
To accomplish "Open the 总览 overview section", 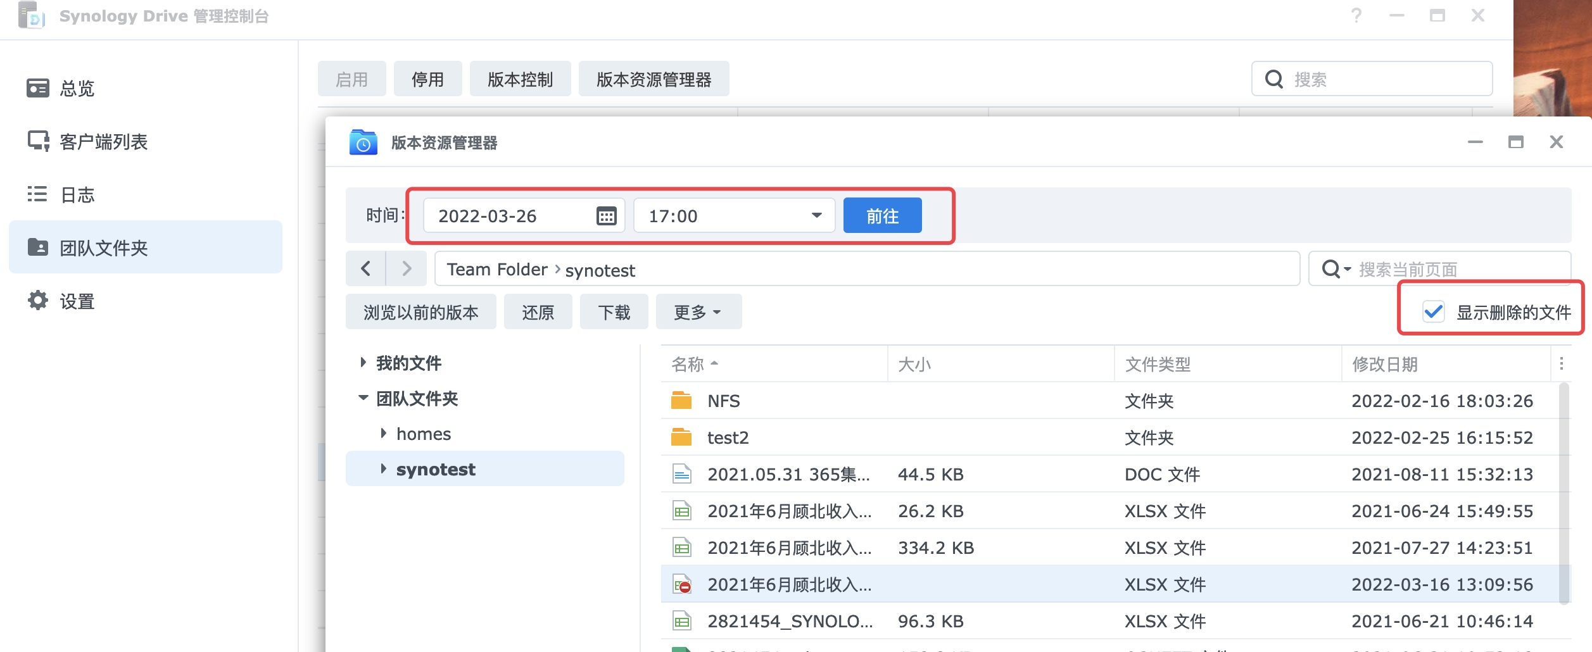I will pos(146,88).
